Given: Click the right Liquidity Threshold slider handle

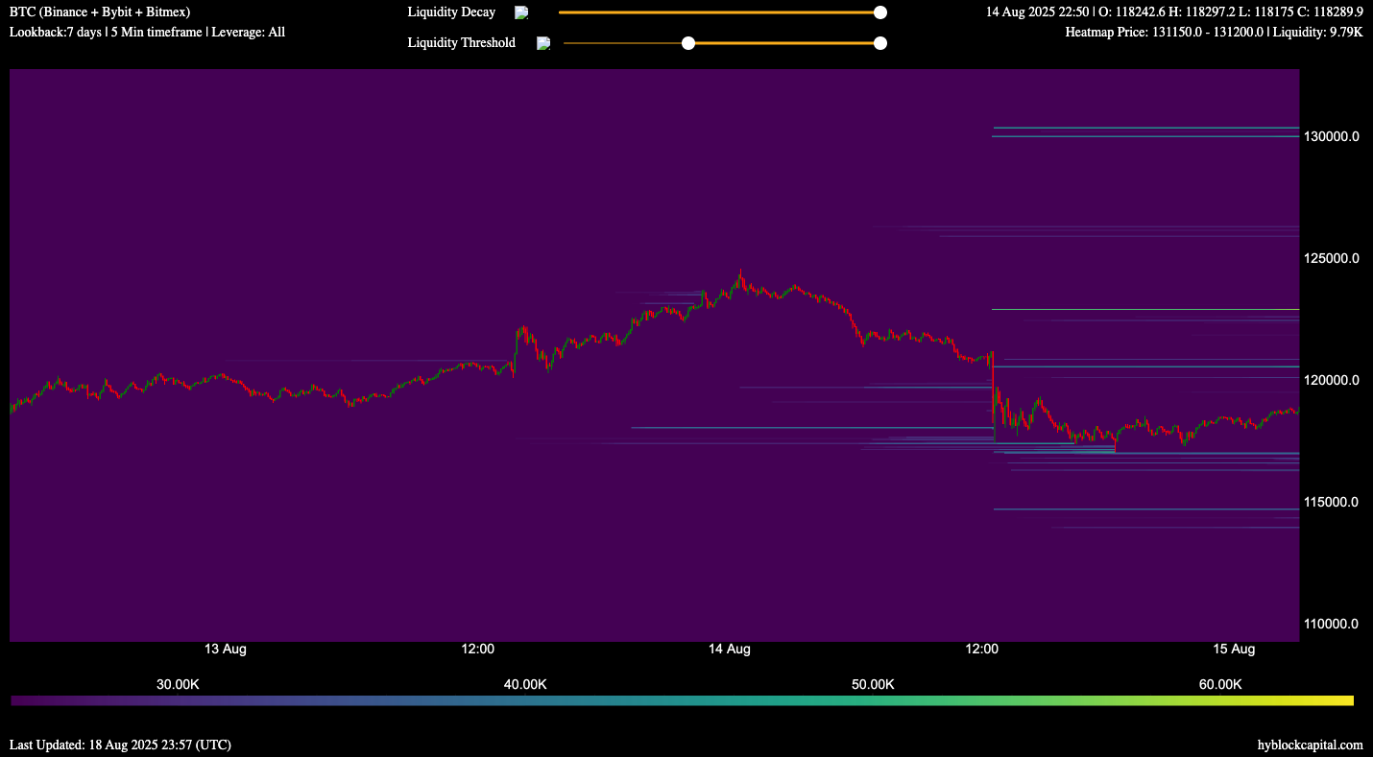Looking at the screenshot, I should pyautogui.click(x=879, y=43).
